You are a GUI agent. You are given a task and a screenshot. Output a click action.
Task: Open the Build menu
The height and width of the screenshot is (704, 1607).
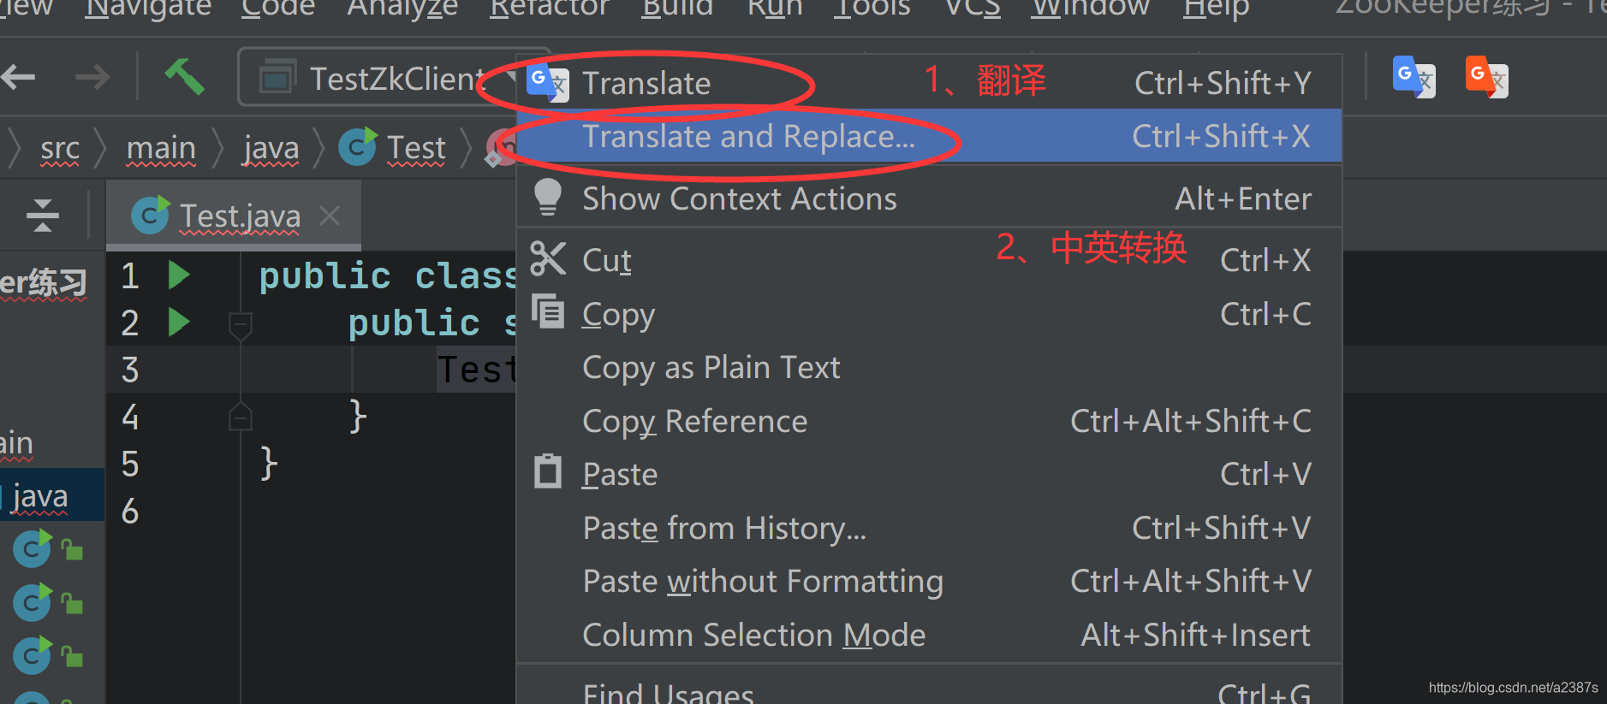(x=677, y=8)
